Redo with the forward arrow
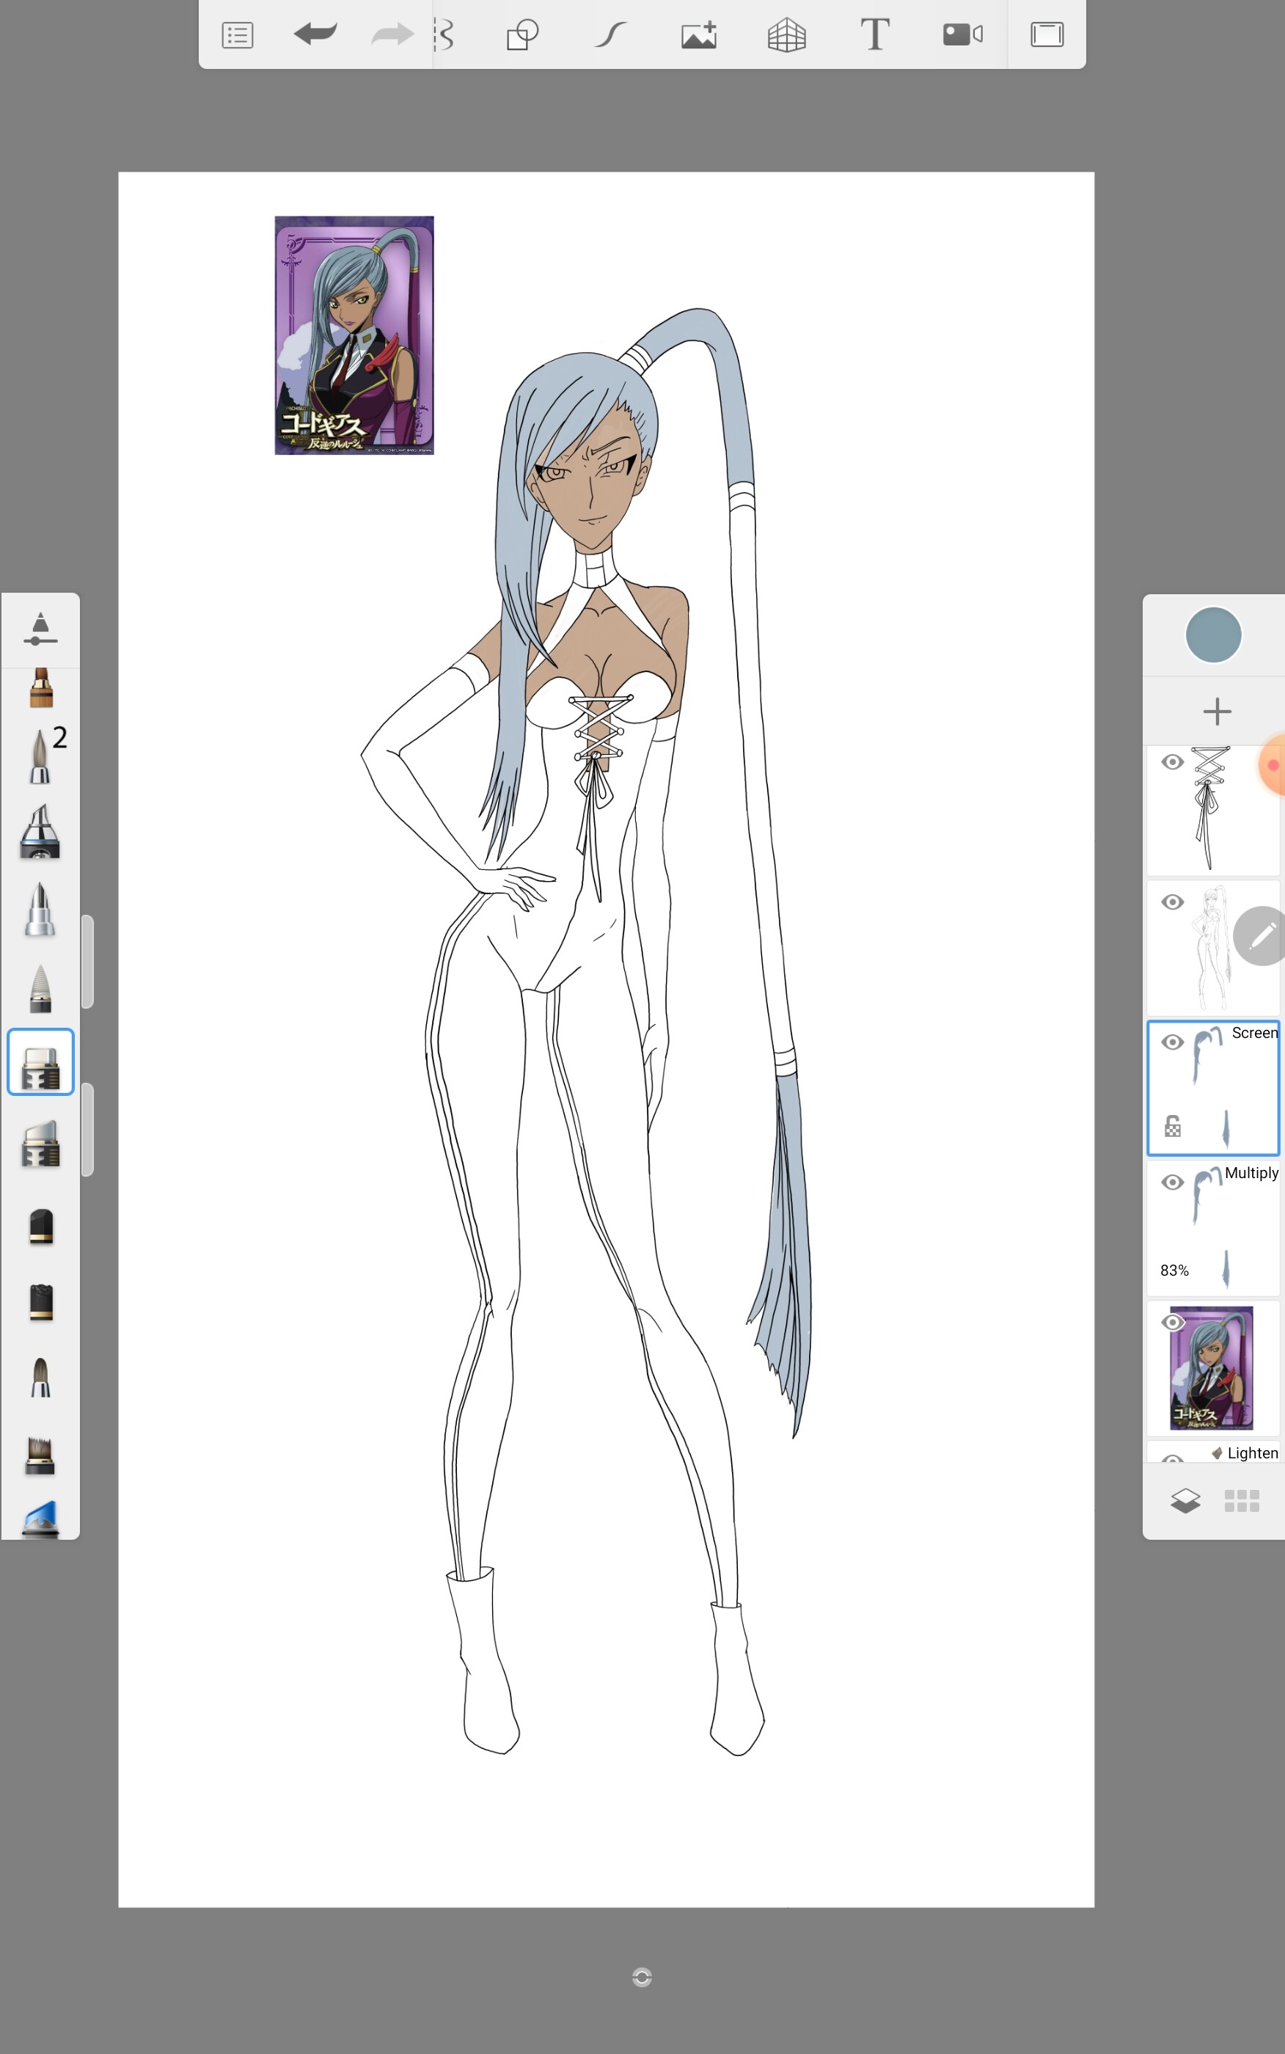1285x2054 pixels. point(392,34)
